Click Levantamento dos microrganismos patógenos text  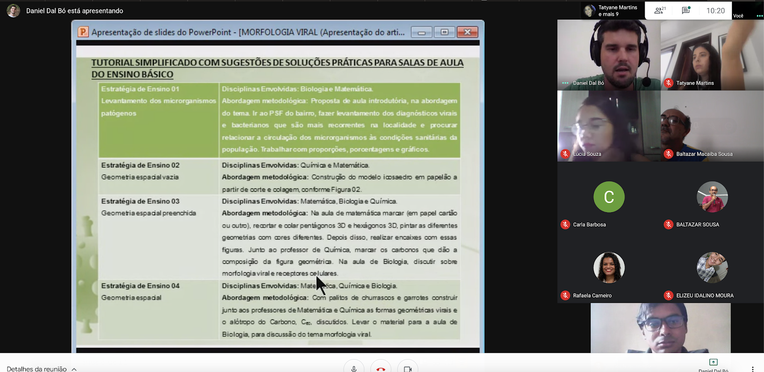tap(159, 107)
